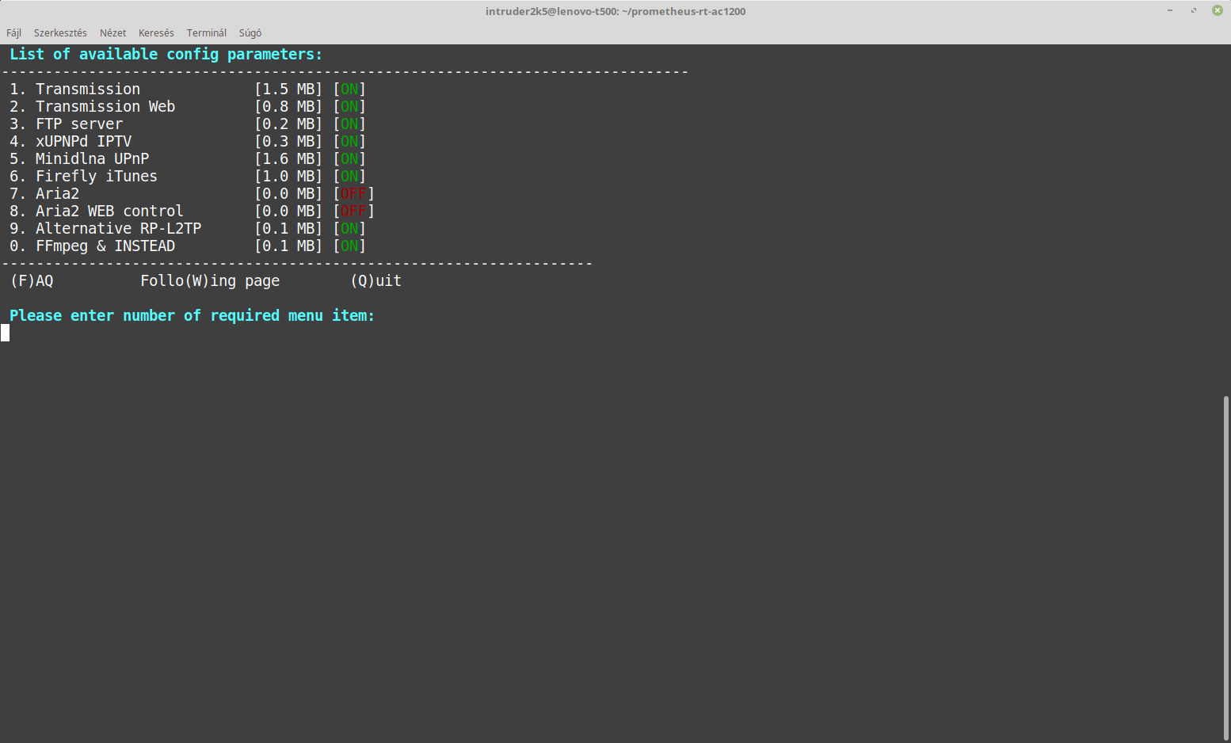Click the ON status for Alternative RP-L2TP
Image resolution: width=1231 pixels, height=743 pixels.
pyautogui.click(x=349, y=228)
